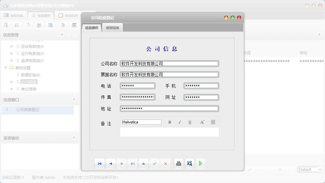Confirm changes with the green checkmark
The width and height of the screenshot is (325, 183).
(155, 163)
